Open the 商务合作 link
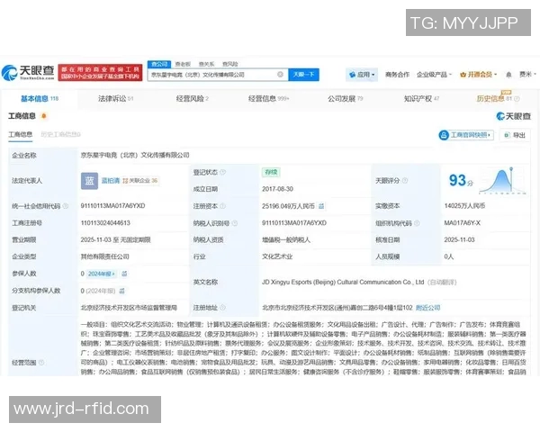Image resolution: width=540 pixels, height=432 pixels. pos(397,75)
